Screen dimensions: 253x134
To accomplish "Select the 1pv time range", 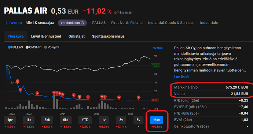I will pos(10,120).
